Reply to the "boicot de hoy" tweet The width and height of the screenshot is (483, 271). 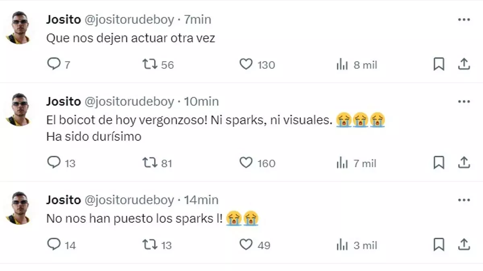click(54, 163)
